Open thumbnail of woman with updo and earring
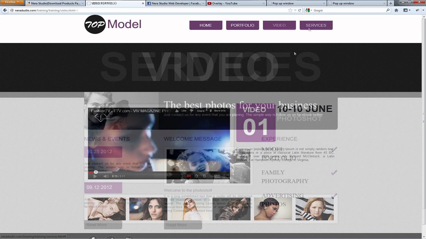Viewport: 426px width, 239px height. point(273,209)
